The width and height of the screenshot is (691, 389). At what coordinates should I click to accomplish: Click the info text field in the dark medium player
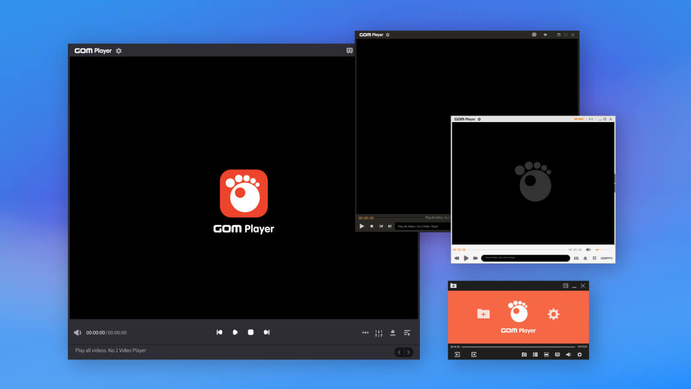coord(423,226)
